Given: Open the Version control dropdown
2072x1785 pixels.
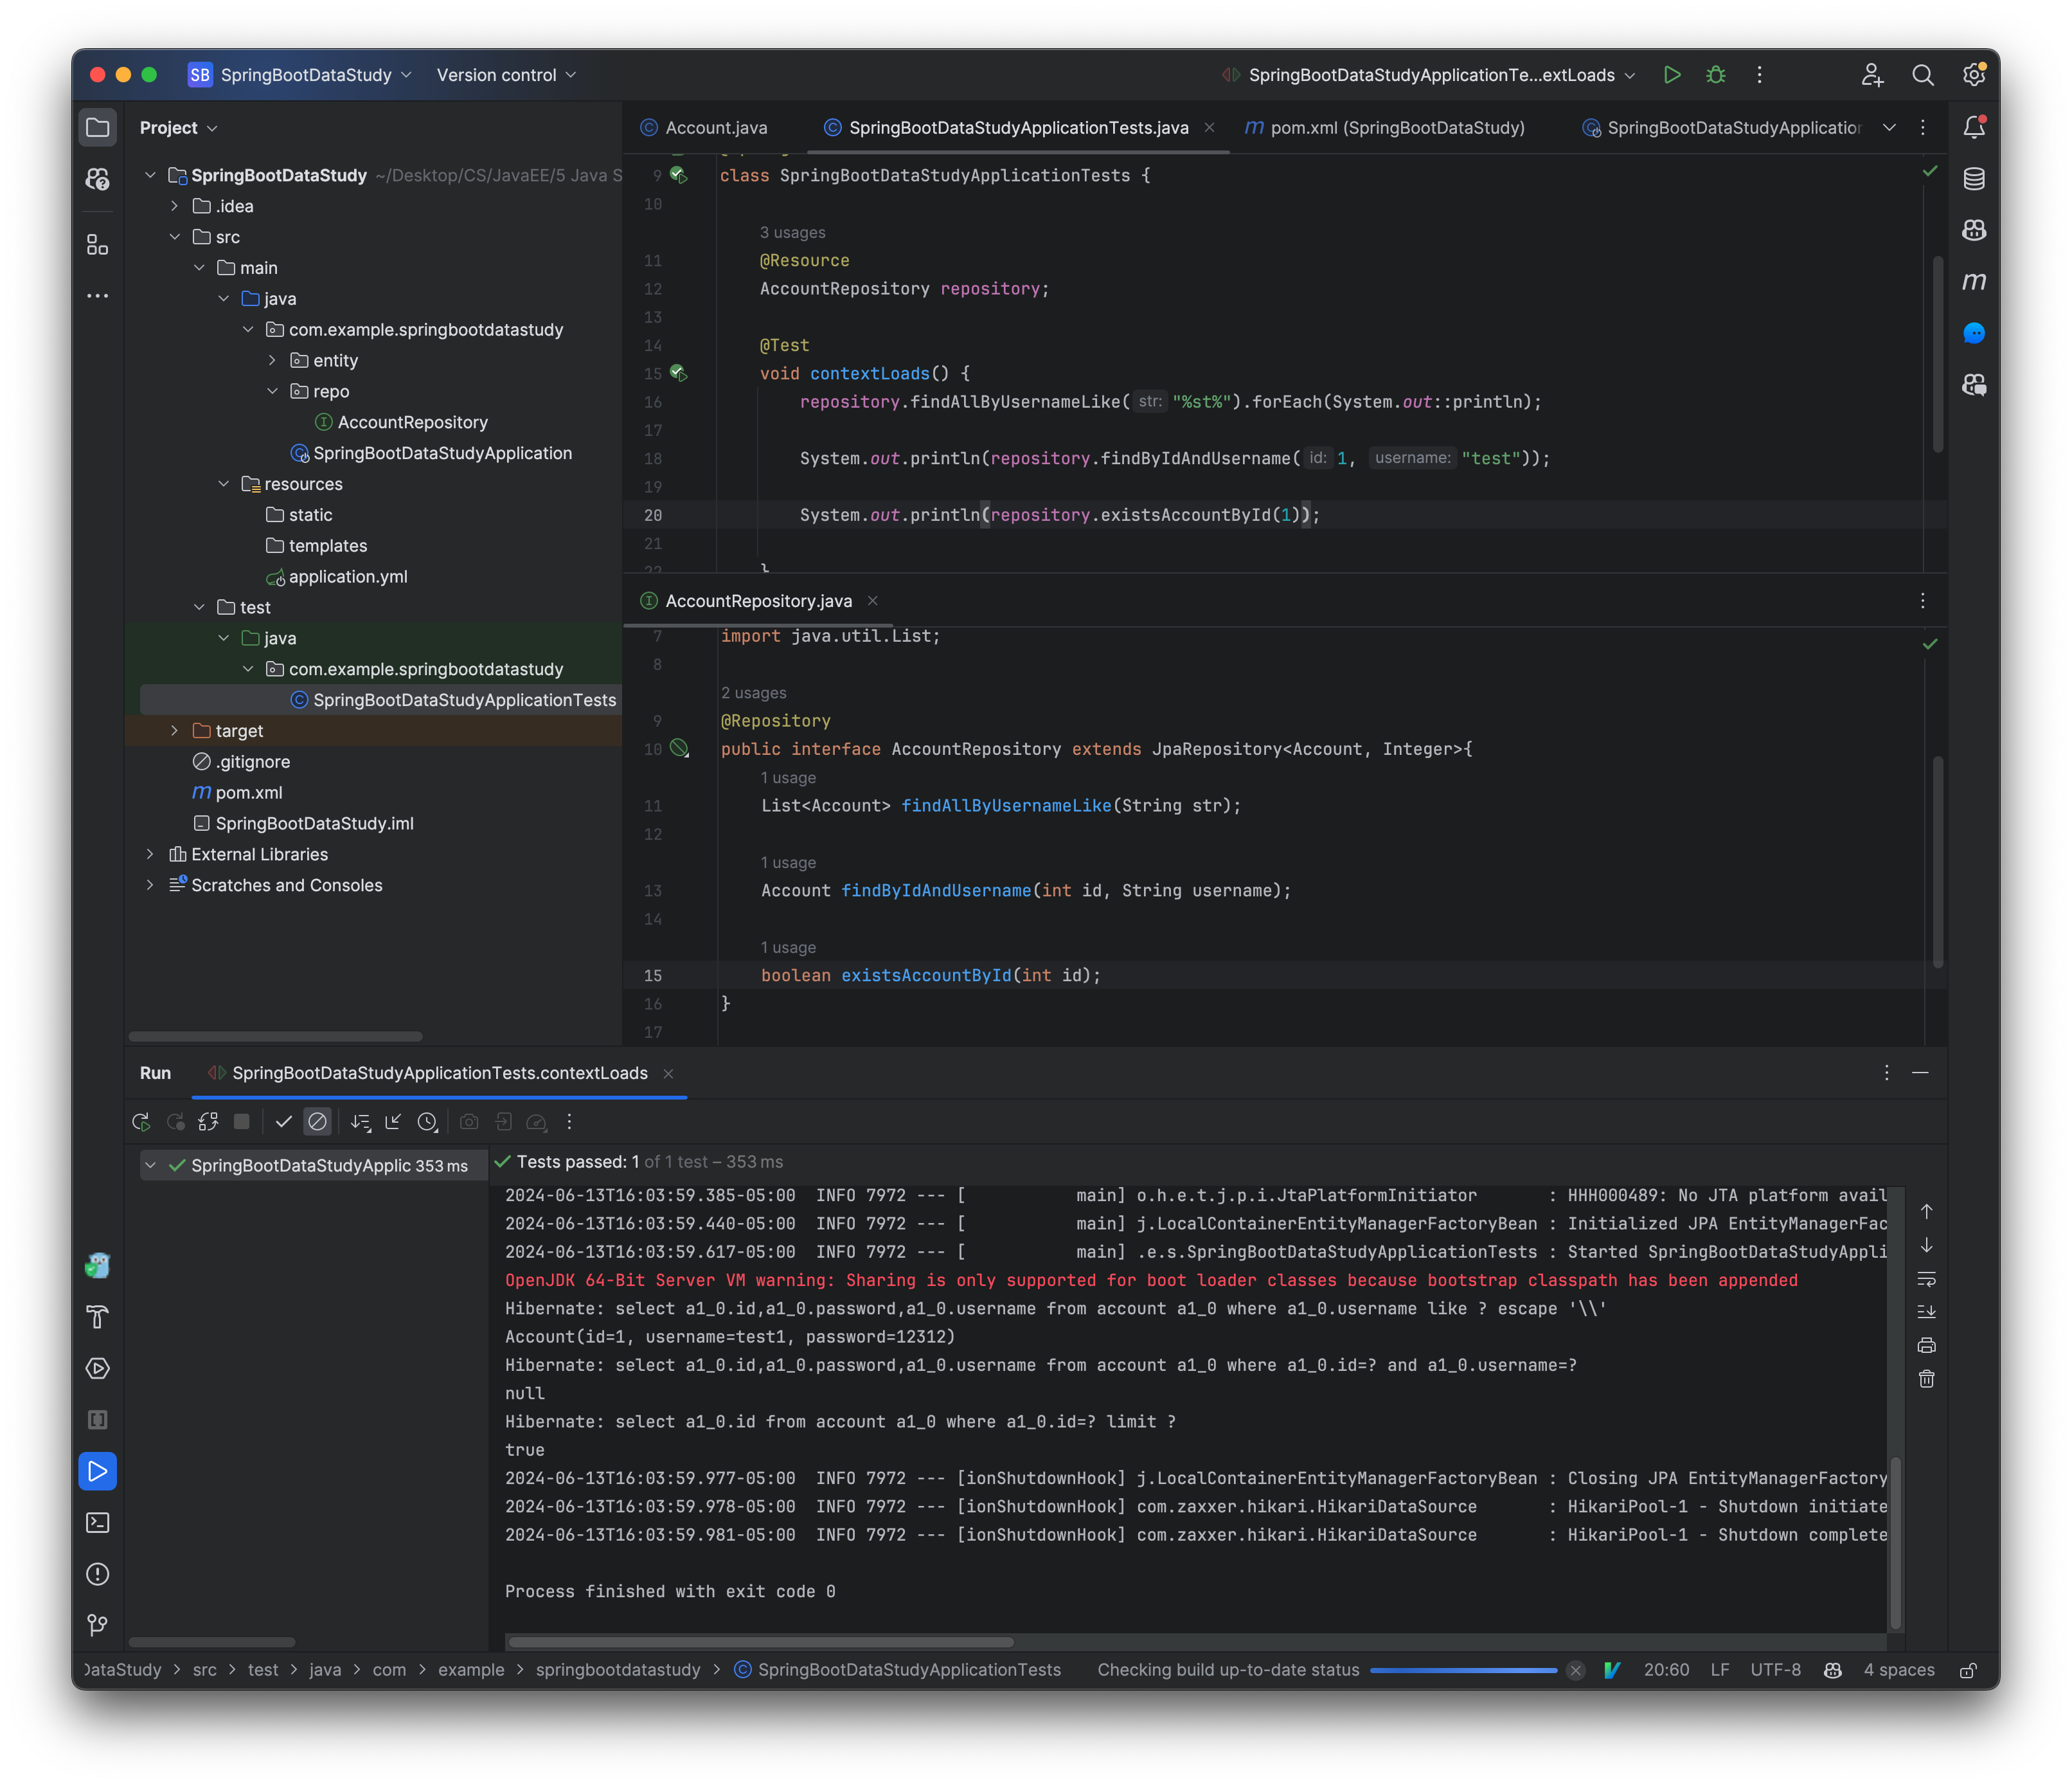Looking at the screenshot, I should click(506, 75).
